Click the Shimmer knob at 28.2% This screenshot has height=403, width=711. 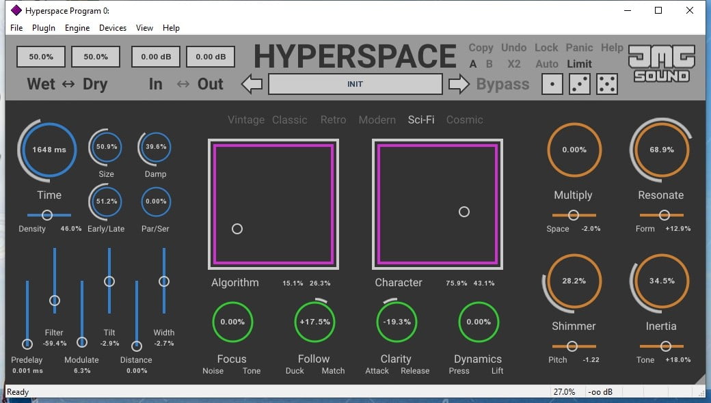point(574,281)
